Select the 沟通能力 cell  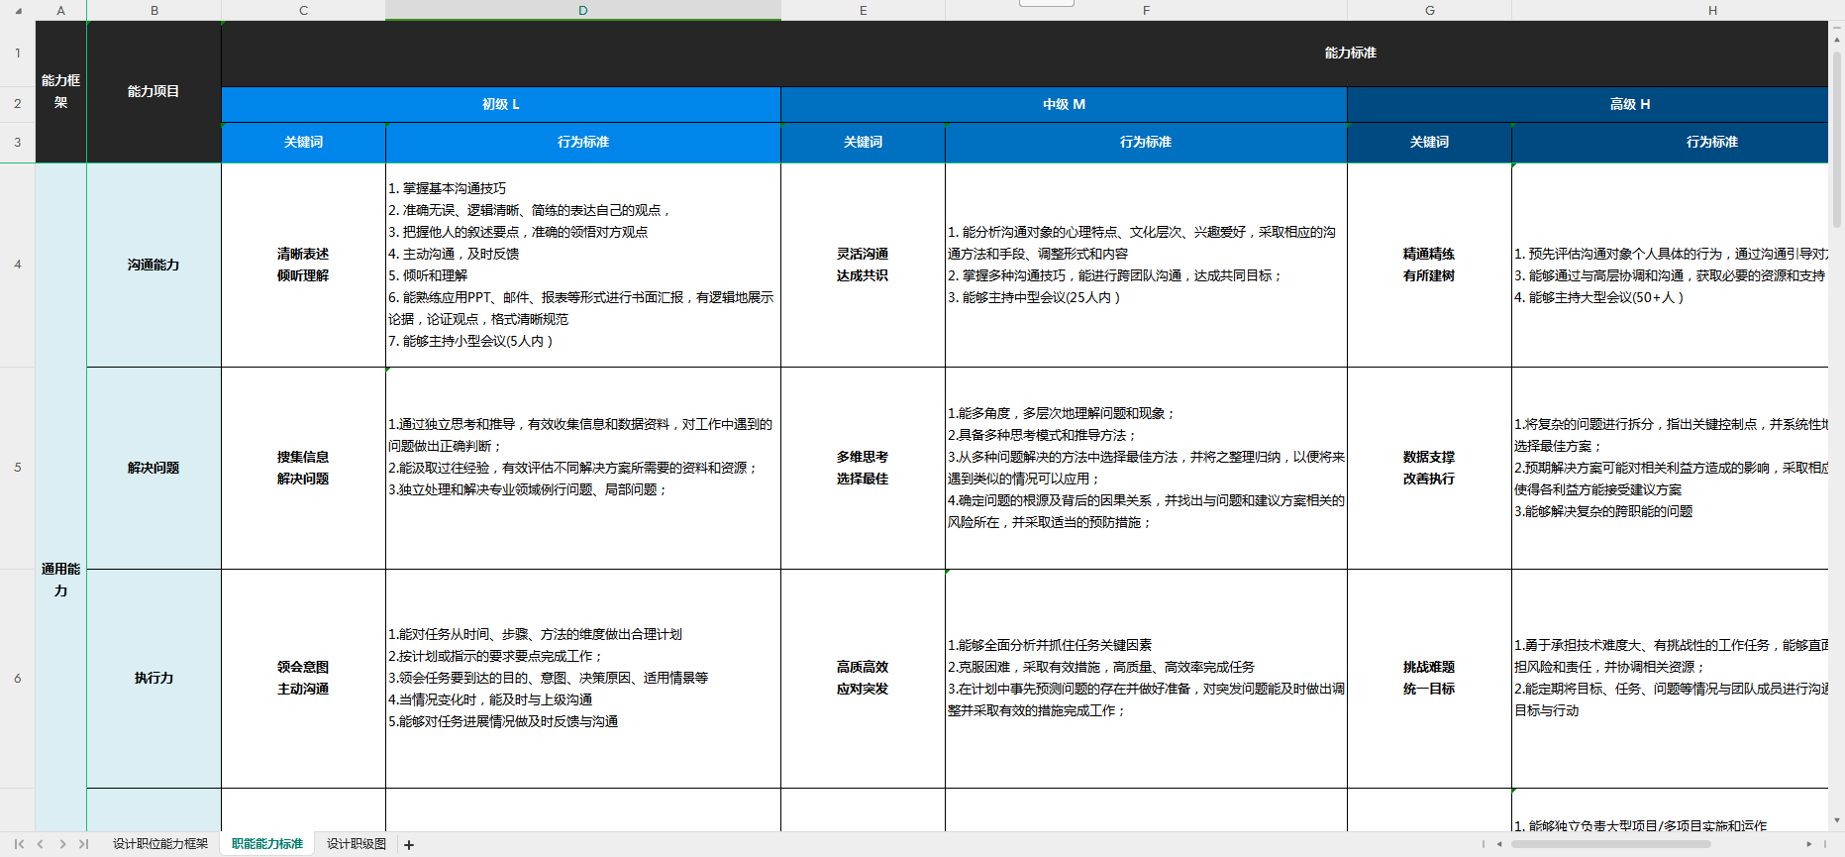pyautogui.click(x=154, y=265)
